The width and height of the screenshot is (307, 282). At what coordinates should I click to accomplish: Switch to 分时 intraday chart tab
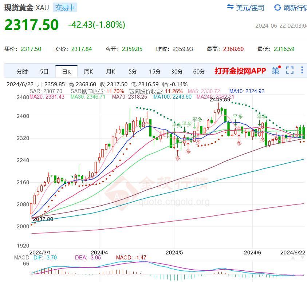[22, 71]
